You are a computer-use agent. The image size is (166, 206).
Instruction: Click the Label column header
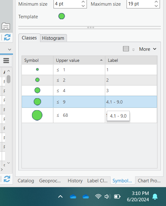(131, 60)
